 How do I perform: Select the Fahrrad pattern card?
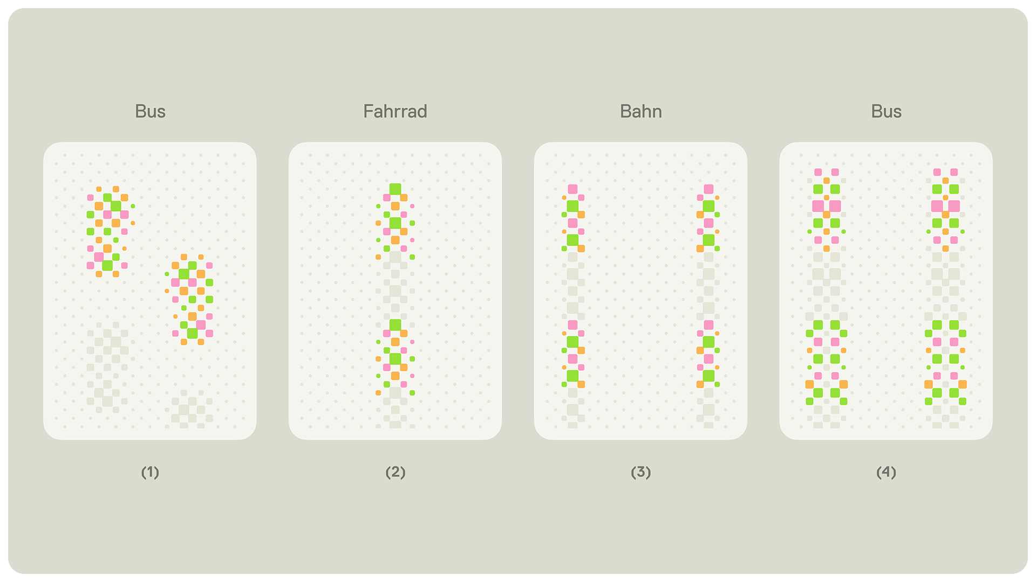click(x=395, y=291)
